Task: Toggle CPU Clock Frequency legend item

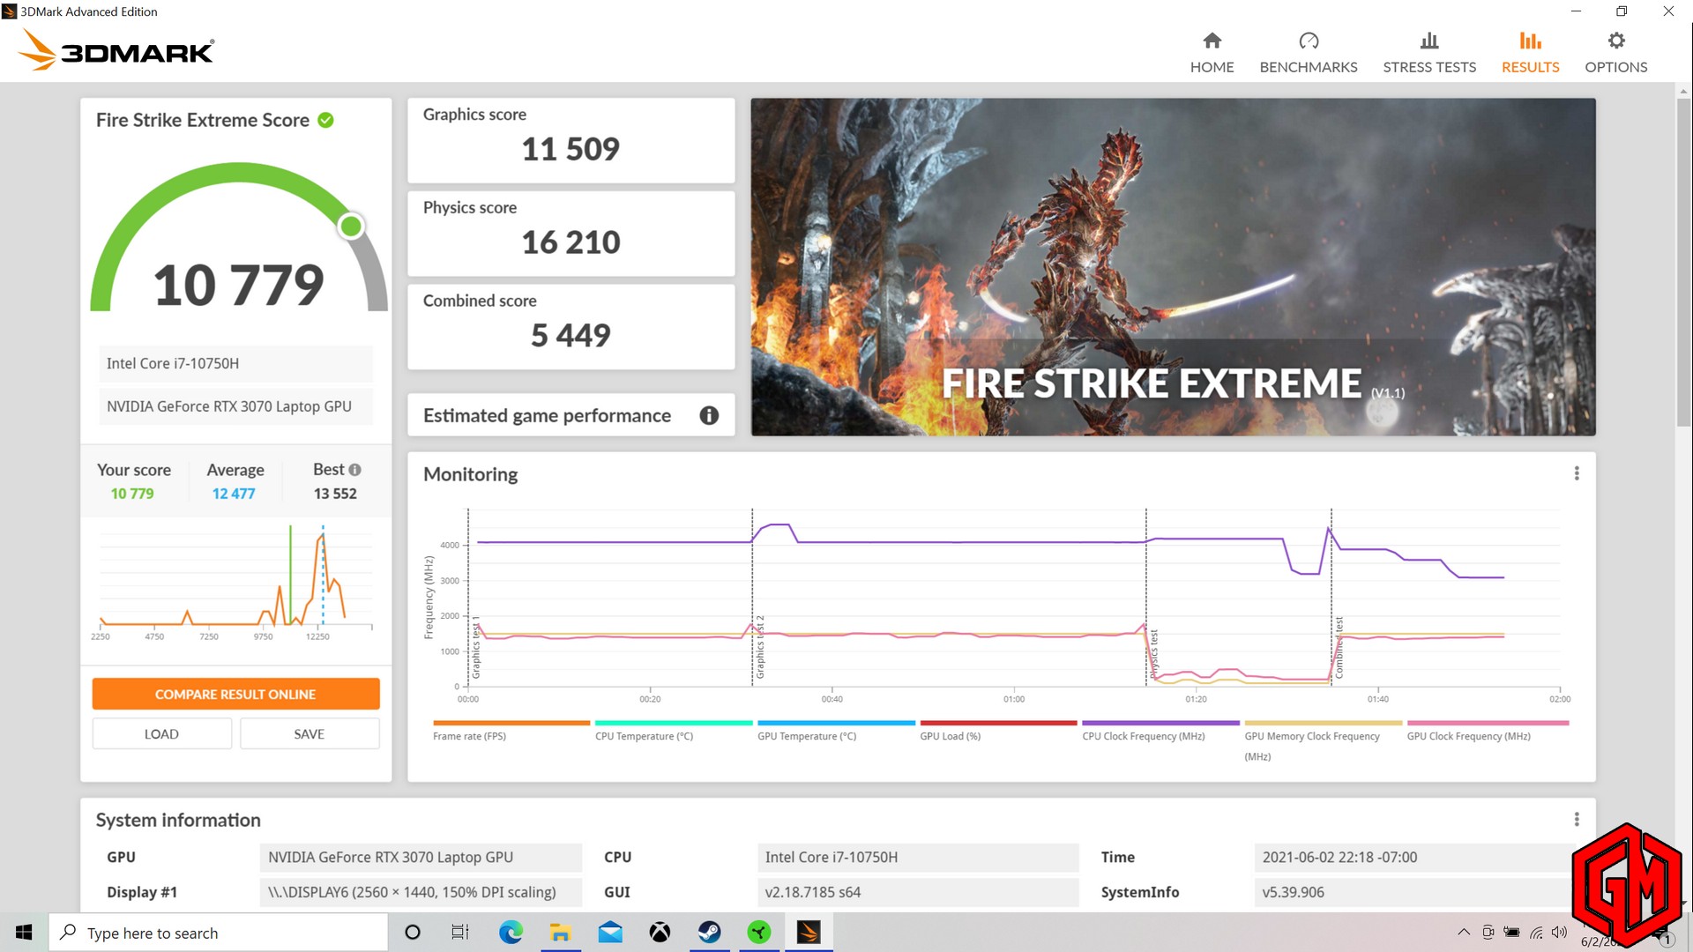Action: coord(1160,731)
